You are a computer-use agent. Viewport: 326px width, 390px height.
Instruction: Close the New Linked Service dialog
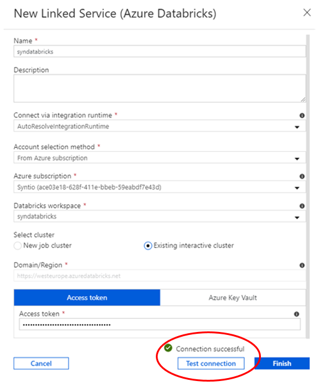[307, 13]
